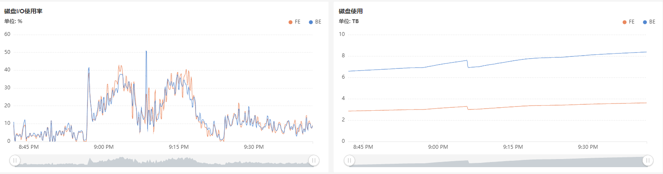
Task: Click left zoom handle under 磁盘I/O使用率 chart
Action: point(15,160)
